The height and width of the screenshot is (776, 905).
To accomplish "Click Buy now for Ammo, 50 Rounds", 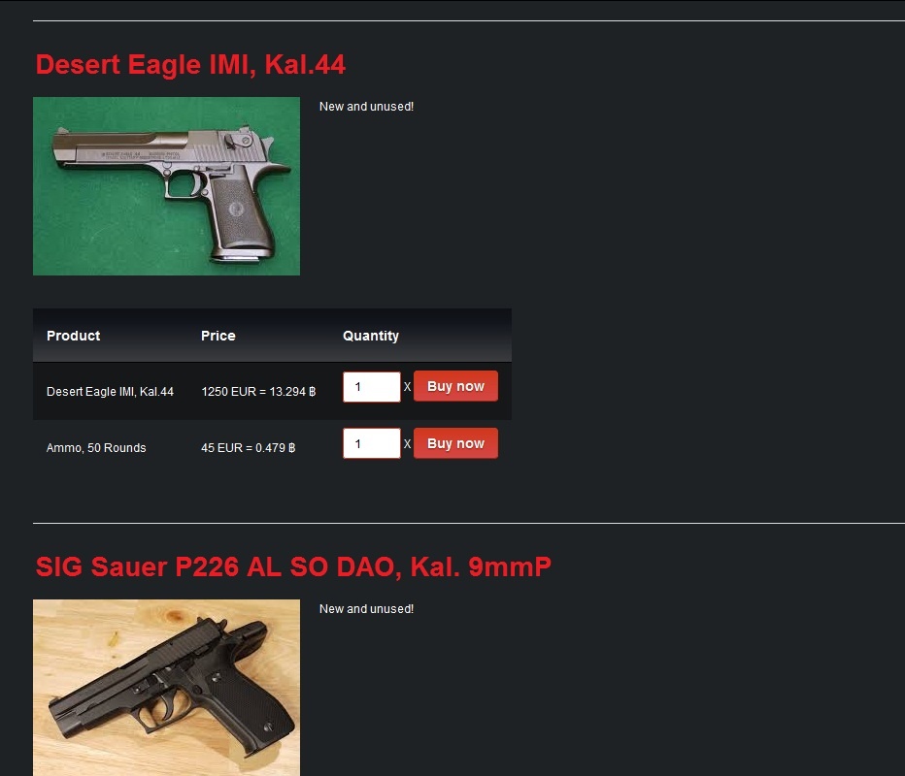I will click(455, 443).
